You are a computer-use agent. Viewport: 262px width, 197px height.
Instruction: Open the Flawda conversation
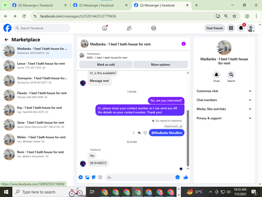pos(37,95)
